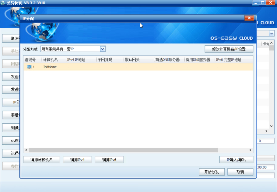Click 修改计算机名/IP设置 button
This screenshot has height=192, width=277.
click(x=229, y=49)
